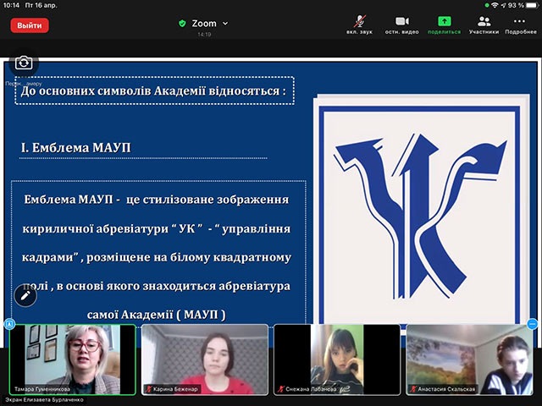Tap the green 'поделиться' share screen icon
542x406 pixels.
tap(444, 21)
